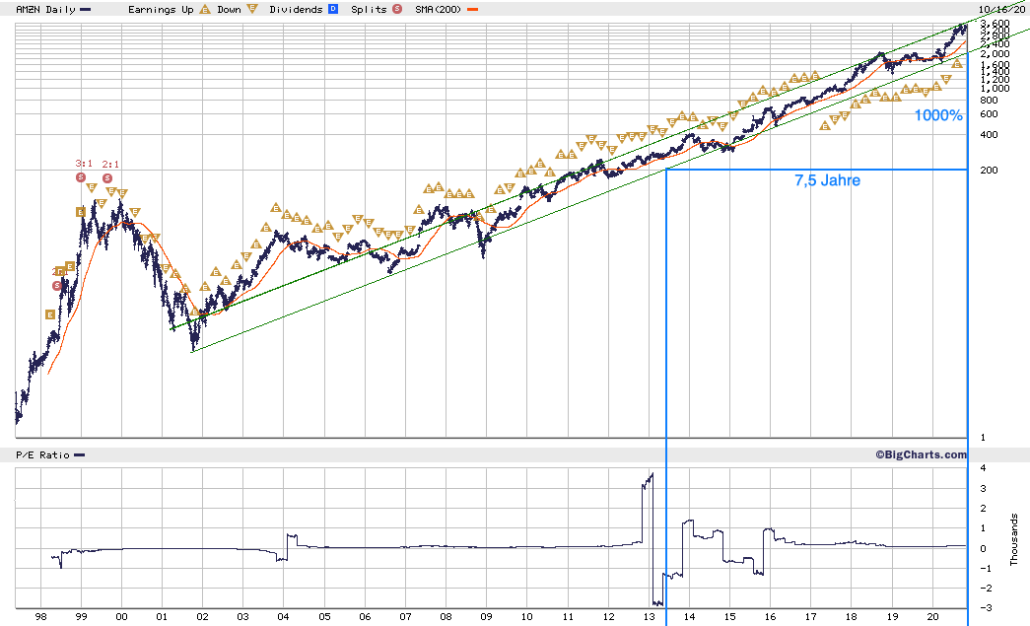This screenshot has width=1030, height=626.
Task: Click the 00 year label on x-axis
Action: tap(121, 617)
